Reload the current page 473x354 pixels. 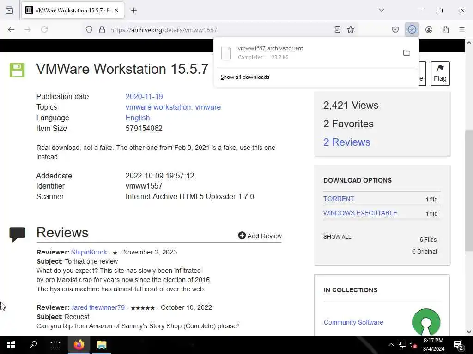[x=44, y=29]
